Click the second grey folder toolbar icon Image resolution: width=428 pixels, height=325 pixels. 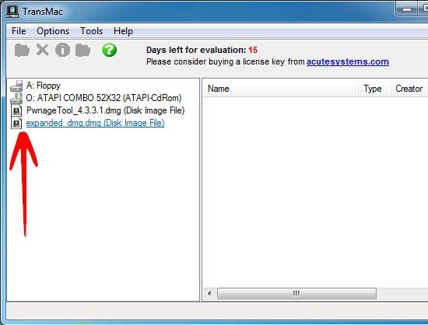pos(82,51)
